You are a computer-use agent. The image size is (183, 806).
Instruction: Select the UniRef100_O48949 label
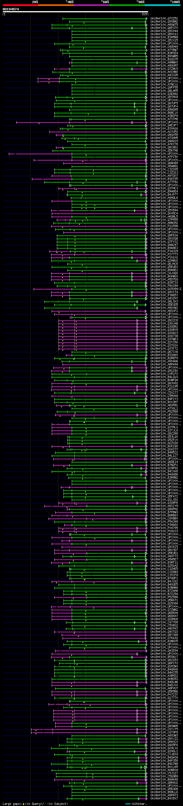click(164, 47)
